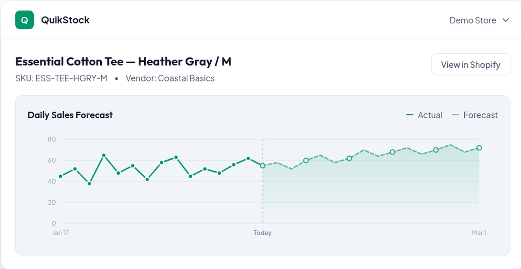Image resolution: width=521 pixels, height=269 pixels.
Task: Click the Mar 1 axis date label
Action: tap(479, 233)
